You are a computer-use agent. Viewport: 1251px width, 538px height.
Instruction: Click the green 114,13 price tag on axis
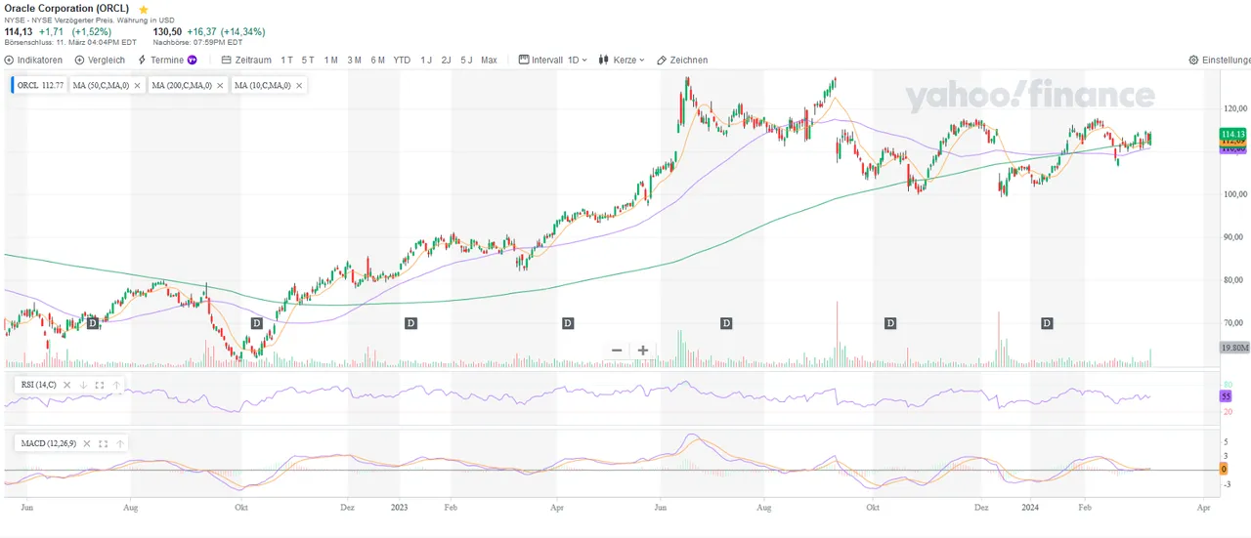pos(1233,134)
